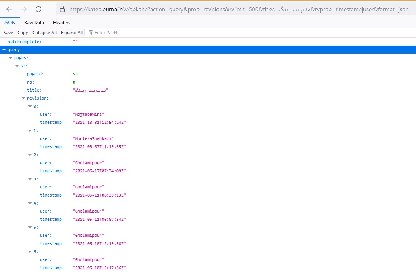416x274 pixels.
Task: Click the Copy button
Action: (x=23, y=33)
